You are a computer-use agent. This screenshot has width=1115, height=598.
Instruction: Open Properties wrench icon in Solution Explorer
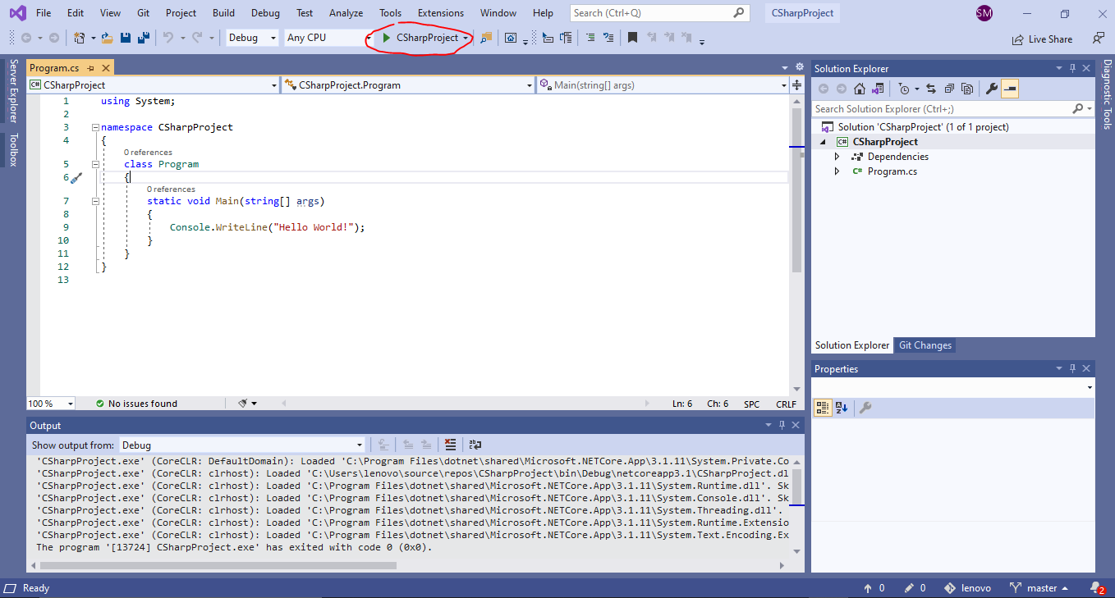[992, 89]
